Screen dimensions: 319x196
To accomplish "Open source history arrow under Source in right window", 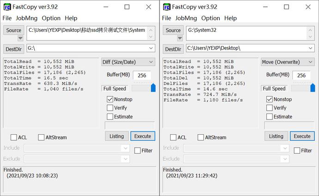I will click(x=180, y=38).
